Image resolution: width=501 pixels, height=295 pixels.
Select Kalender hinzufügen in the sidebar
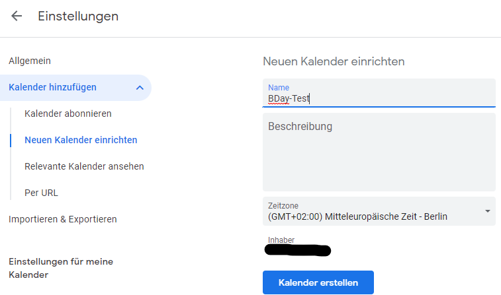click(53, 87)
